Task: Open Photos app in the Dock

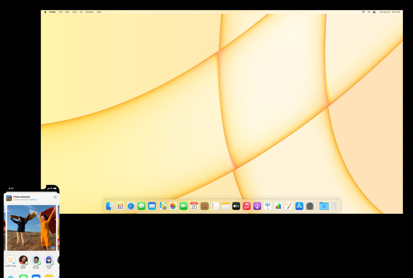Action: (173, 206)
